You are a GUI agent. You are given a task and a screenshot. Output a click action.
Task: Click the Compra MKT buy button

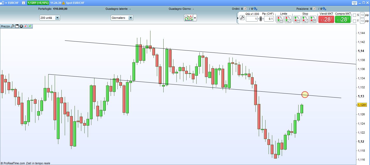343,19
